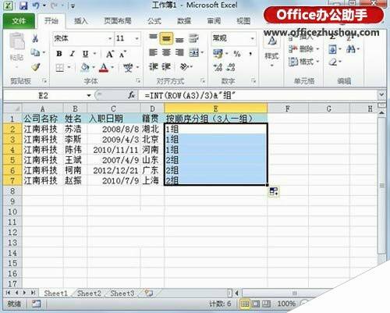Switch to the 插入 ribbon tab
The image size is (390, 313).
click(81, 21)
